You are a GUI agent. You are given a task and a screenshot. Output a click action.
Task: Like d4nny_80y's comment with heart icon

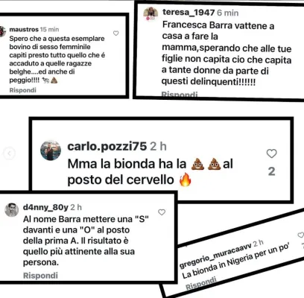point(162,212)
